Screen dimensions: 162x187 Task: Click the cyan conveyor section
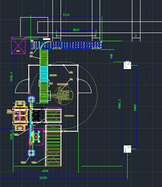tap(44, 74)
